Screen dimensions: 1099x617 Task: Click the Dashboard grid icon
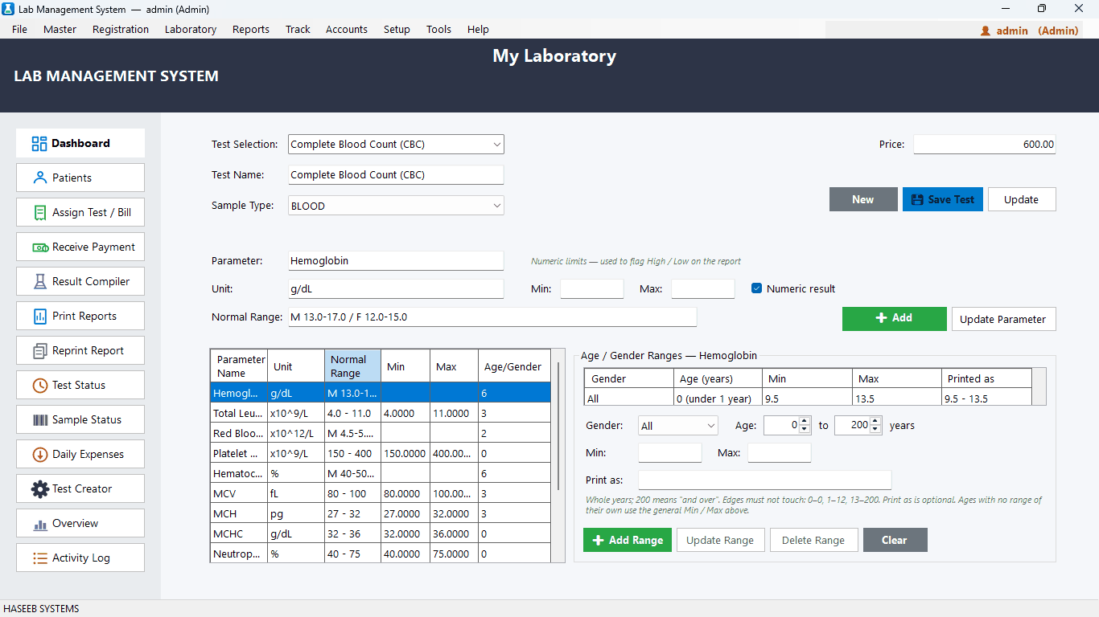point(39,144)
